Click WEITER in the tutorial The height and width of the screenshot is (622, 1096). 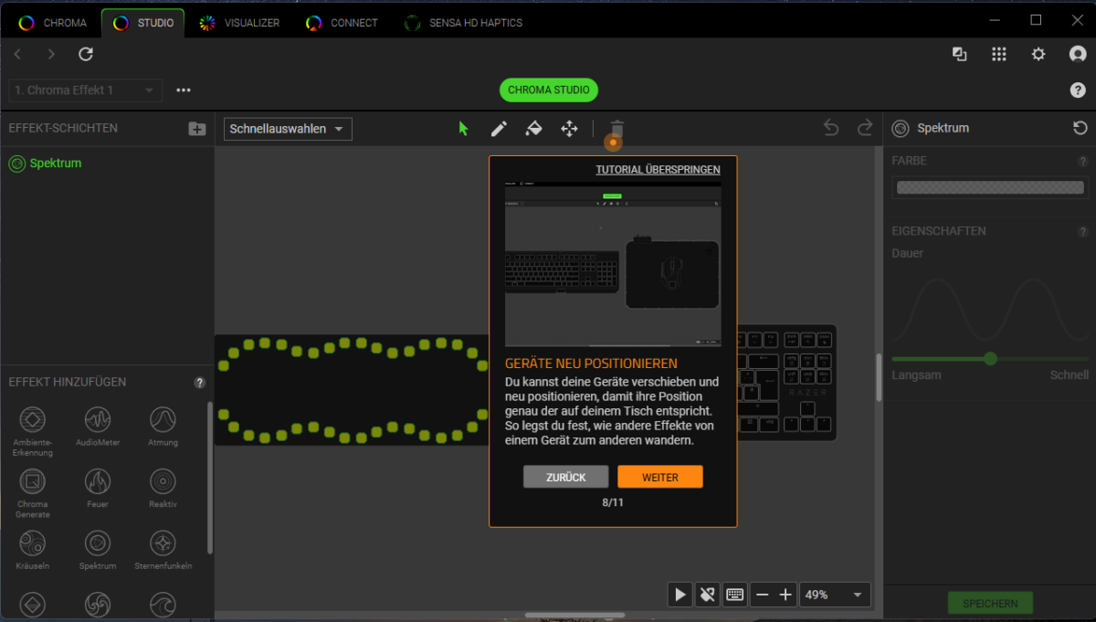[x=660, y=477]
